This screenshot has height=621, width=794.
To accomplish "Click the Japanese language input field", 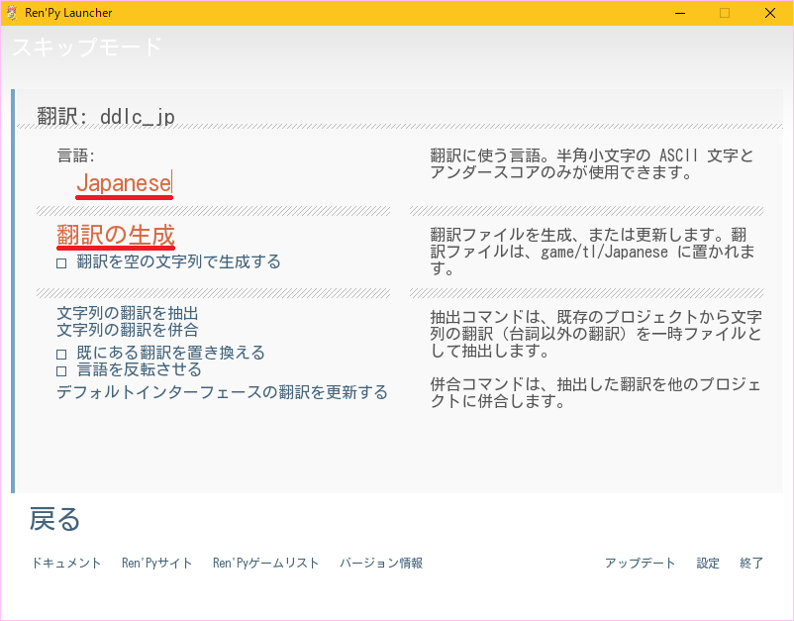I will (124, 183).
